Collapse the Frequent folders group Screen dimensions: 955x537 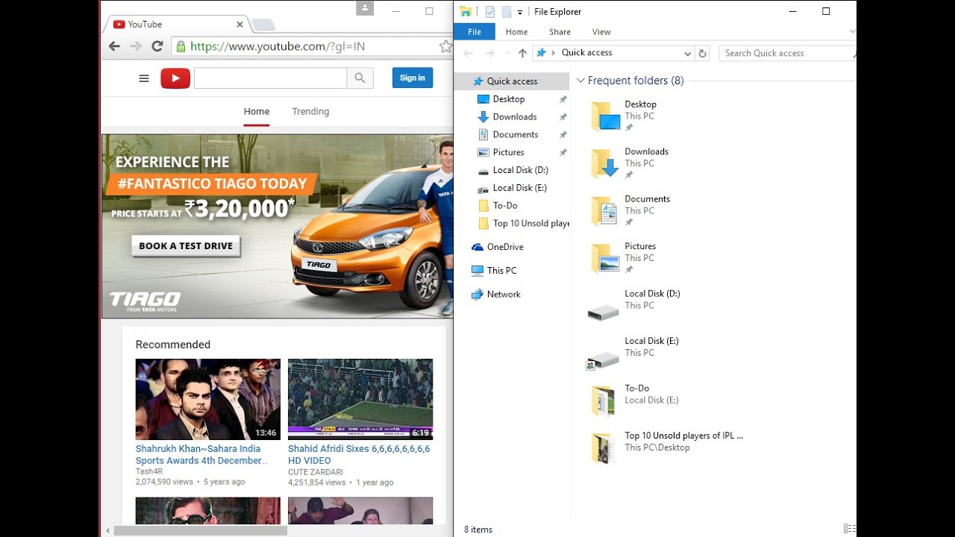[580, 81]
